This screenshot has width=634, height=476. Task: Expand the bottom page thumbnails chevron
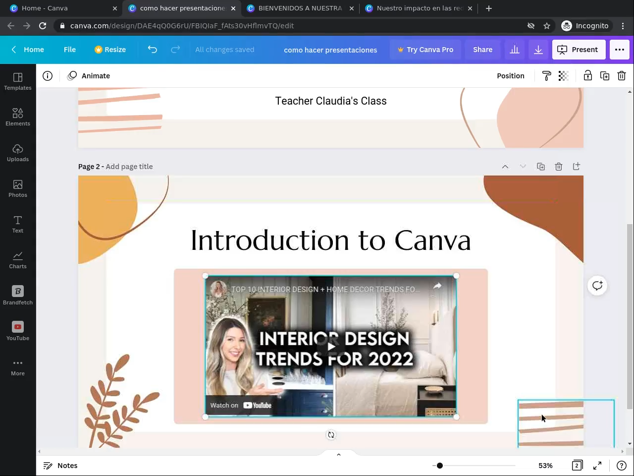[339, 454]
